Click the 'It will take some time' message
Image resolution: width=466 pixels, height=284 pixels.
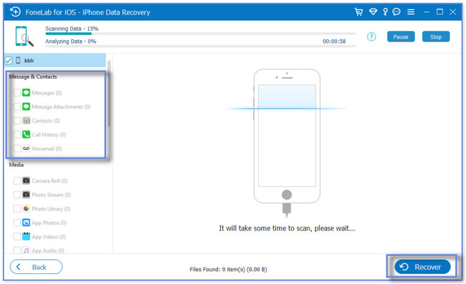(287, 228)
